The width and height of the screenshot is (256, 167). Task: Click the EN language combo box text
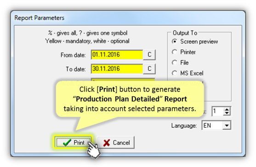(x=207, y=126)
